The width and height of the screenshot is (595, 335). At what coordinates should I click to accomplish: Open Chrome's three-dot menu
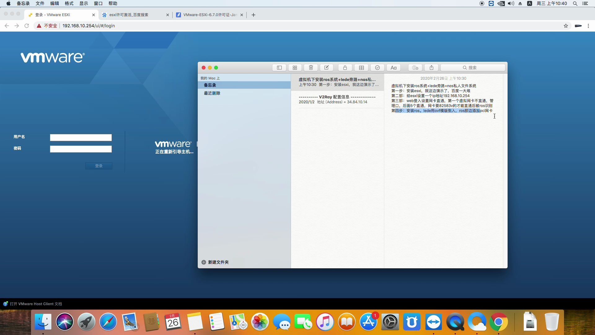pos(588,26)
